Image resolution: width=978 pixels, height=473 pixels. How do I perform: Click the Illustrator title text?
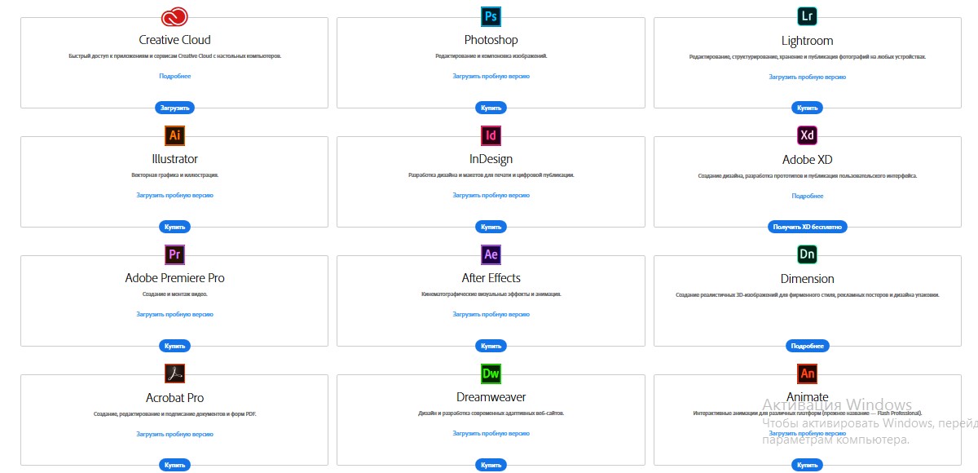174,159
